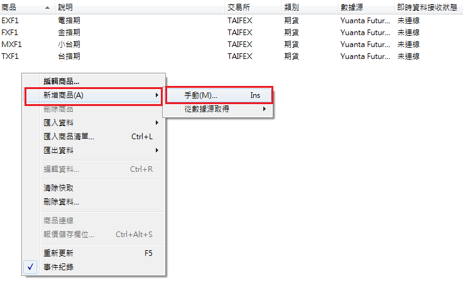
Task: Click 未連線 status in FXF1 row
Action: (408, 33)
